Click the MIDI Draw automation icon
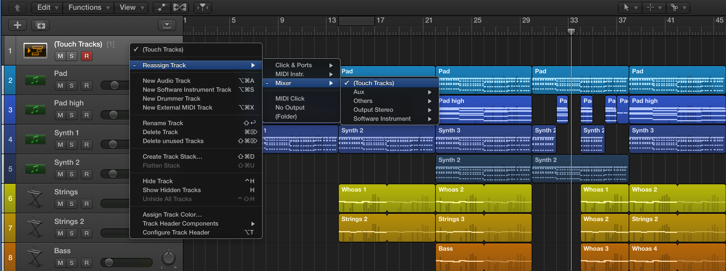 (161, 8)
